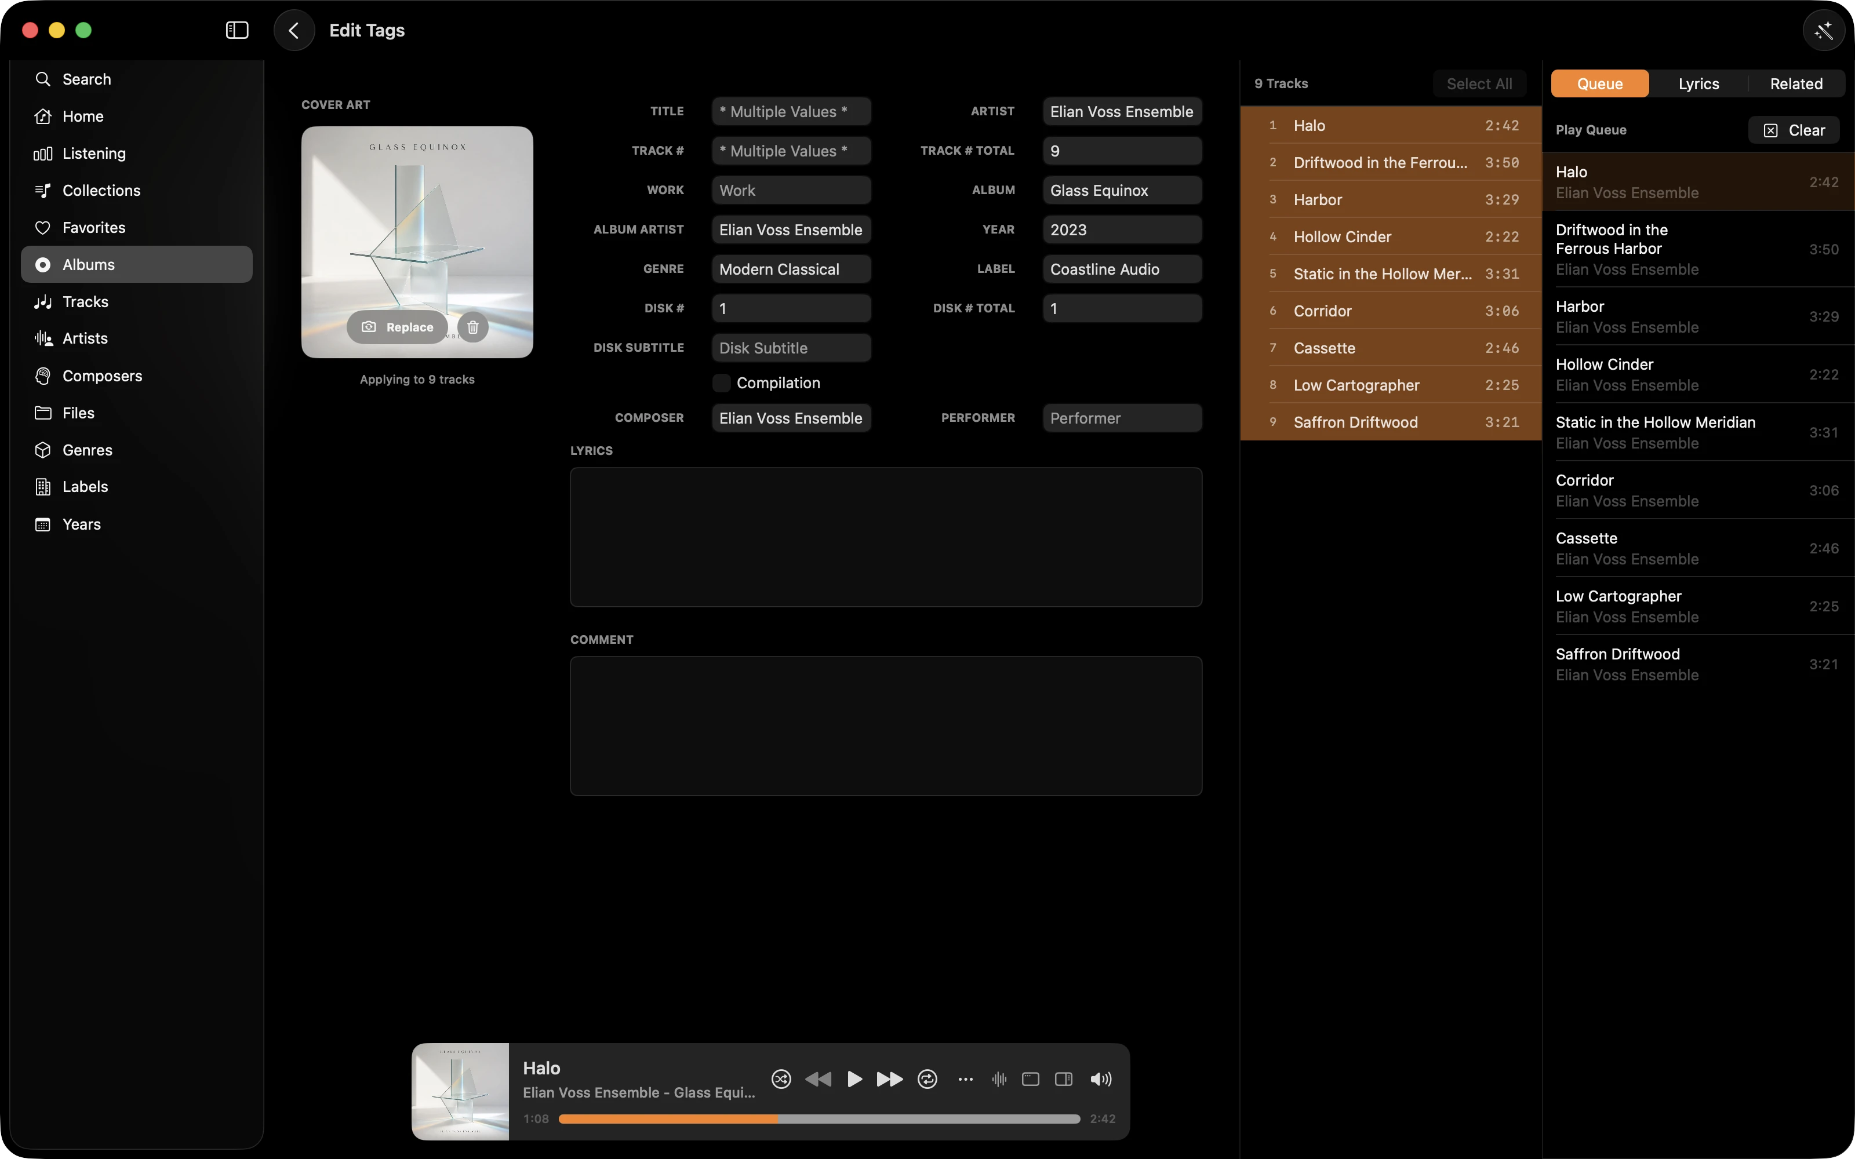The image size is (1855, 1159).
Task: Click the Album field Glass Equinox
Action: pyautogui.click(x=1122, y=190)
